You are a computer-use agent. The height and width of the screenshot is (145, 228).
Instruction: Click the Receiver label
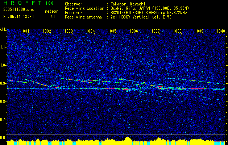click(x=74, y=13)
